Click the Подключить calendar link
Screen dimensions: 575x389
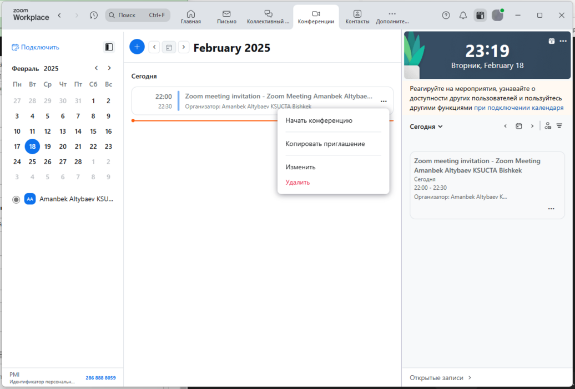click(x=36, y=47)
